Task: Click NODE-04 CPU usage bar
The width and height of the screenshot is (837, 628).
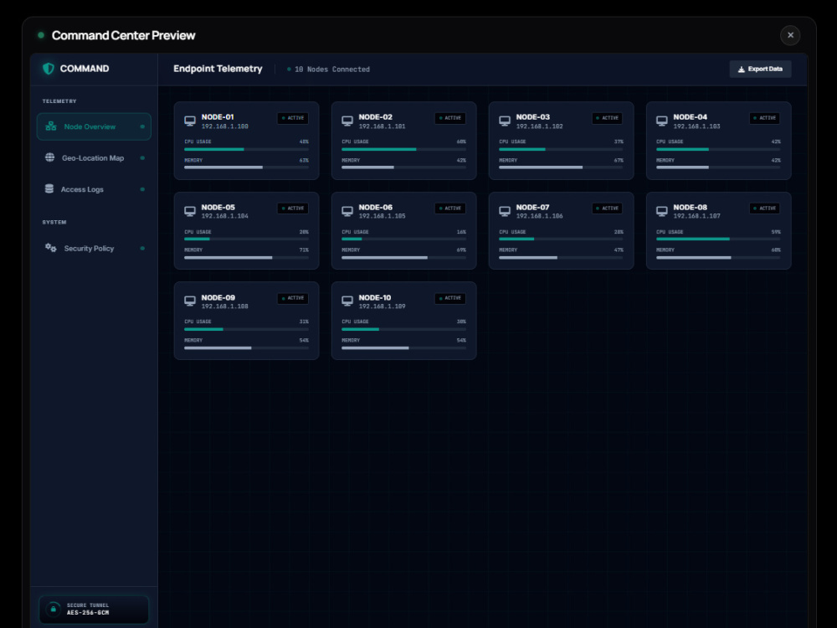Action: coord(718,149)
